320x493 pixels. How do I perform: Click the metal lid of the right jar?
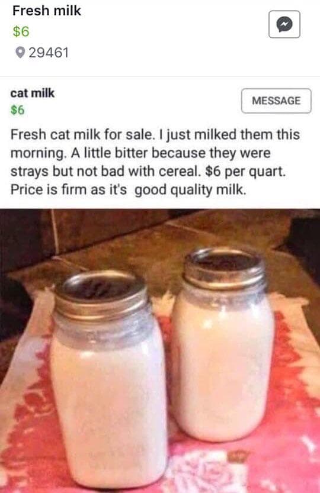(x=224, y=268)
